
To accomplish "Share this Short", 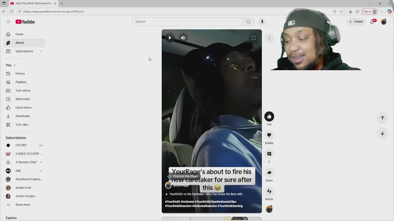I will click(269, 173).
